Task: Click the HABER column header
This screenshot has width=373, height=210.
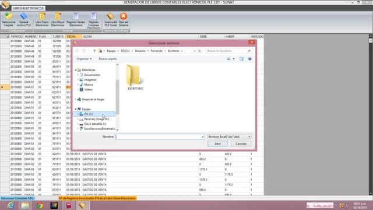Action: (237, 37)
